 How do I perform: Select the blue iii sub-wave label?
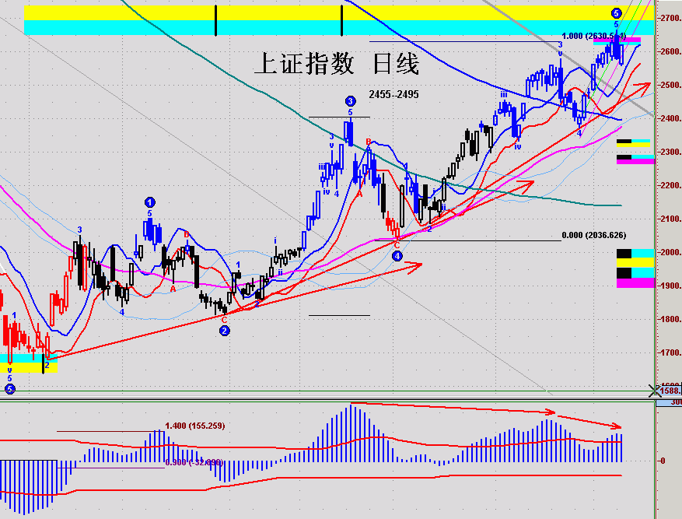tap(504, 95)
